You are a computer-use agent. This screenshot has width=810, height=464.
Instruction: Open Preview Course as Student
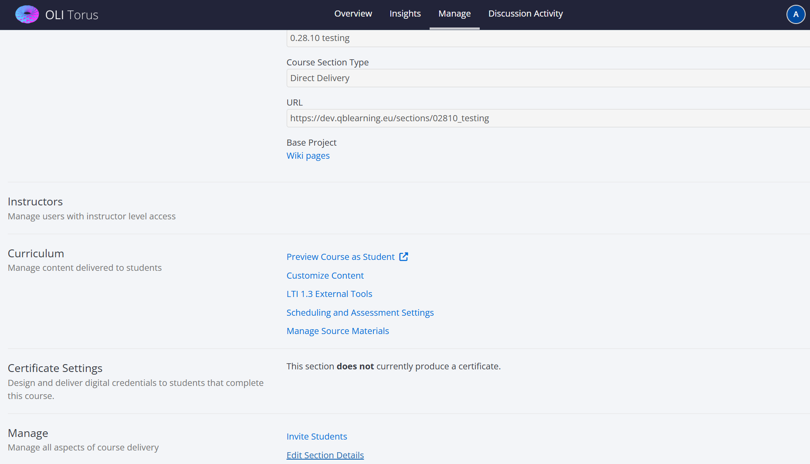(x=340, y=257)
